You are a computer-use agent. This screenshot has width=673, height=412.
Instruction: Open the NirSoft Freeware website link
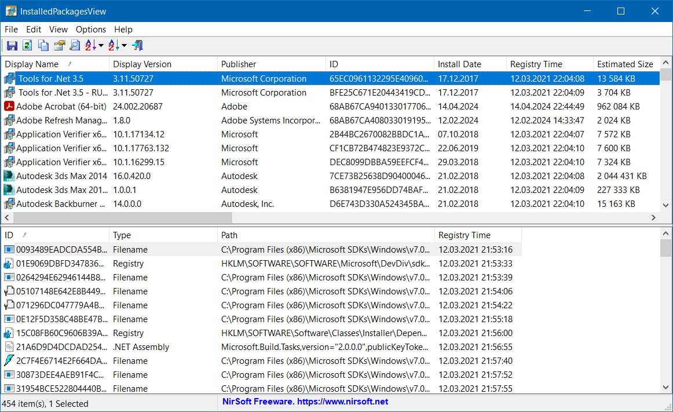pos(305,402)
